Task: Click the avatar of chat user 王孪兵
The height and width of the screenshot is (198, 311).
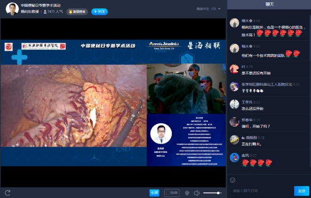Action: point(234,104)
